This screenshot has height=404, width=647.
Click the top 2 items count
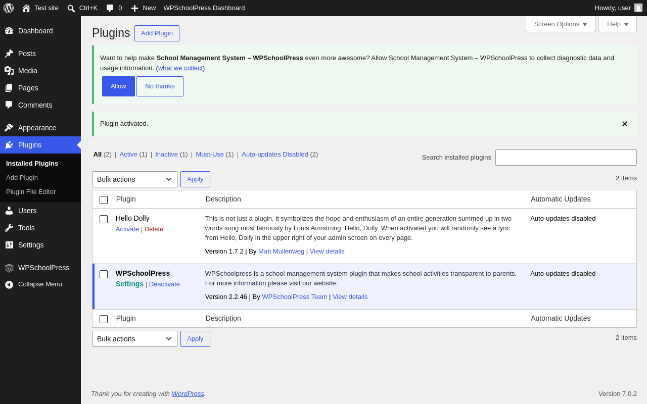click(x=626, y=178)
